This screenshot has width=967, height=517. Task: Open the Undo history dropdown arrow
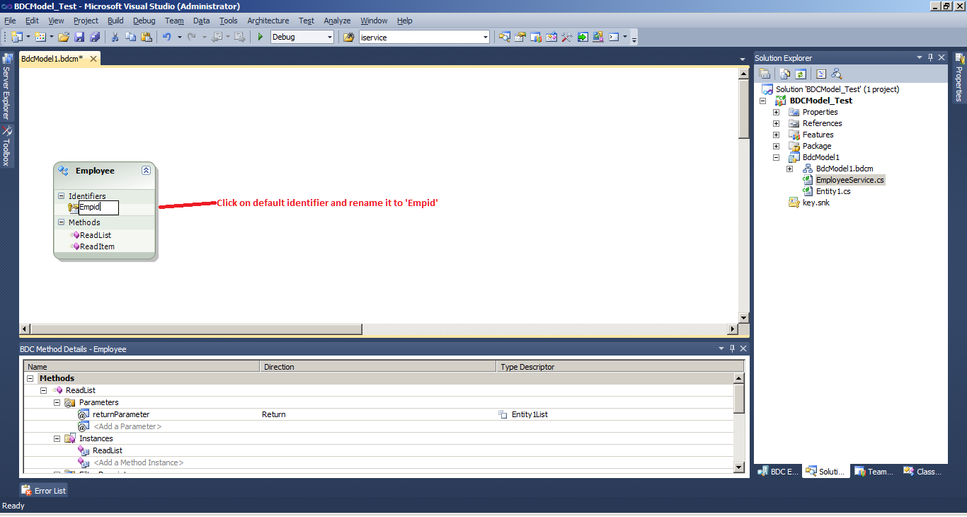[x=179, y=37]
